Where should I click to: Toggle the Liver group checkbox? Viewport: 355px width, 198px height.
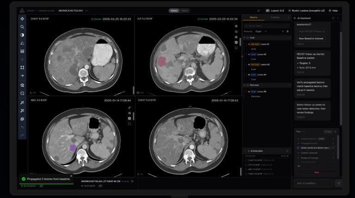248,37
